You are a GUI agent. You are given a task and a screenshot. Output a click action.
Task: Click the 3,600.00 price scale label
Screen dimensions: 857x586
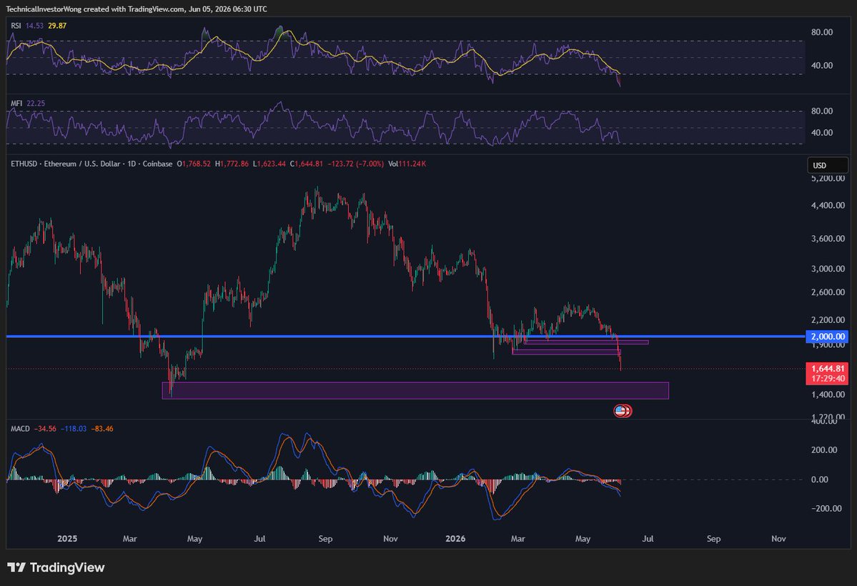[x=828, y=239]
